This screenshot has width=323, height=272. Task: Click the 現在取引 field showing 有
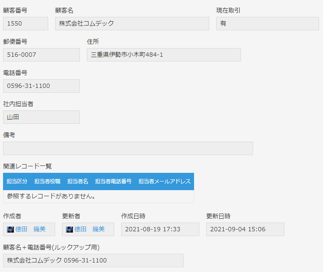click(x=267, y=24)
